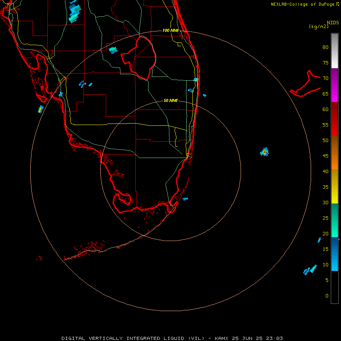
Task: Click the NIDS label
Action: click(x=333, y=23)
